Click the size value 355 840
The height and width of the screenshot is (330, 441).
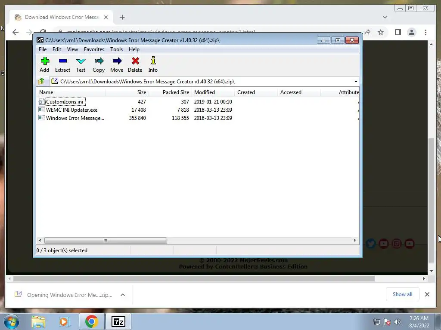tap(137, 118)
